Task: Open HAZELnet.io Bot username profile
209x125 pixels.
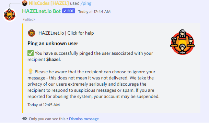Action: [x=42, y=11]
